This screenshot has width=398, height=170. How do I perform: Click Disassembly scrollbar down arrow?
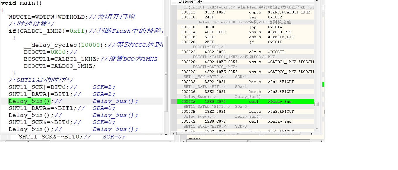317,129
